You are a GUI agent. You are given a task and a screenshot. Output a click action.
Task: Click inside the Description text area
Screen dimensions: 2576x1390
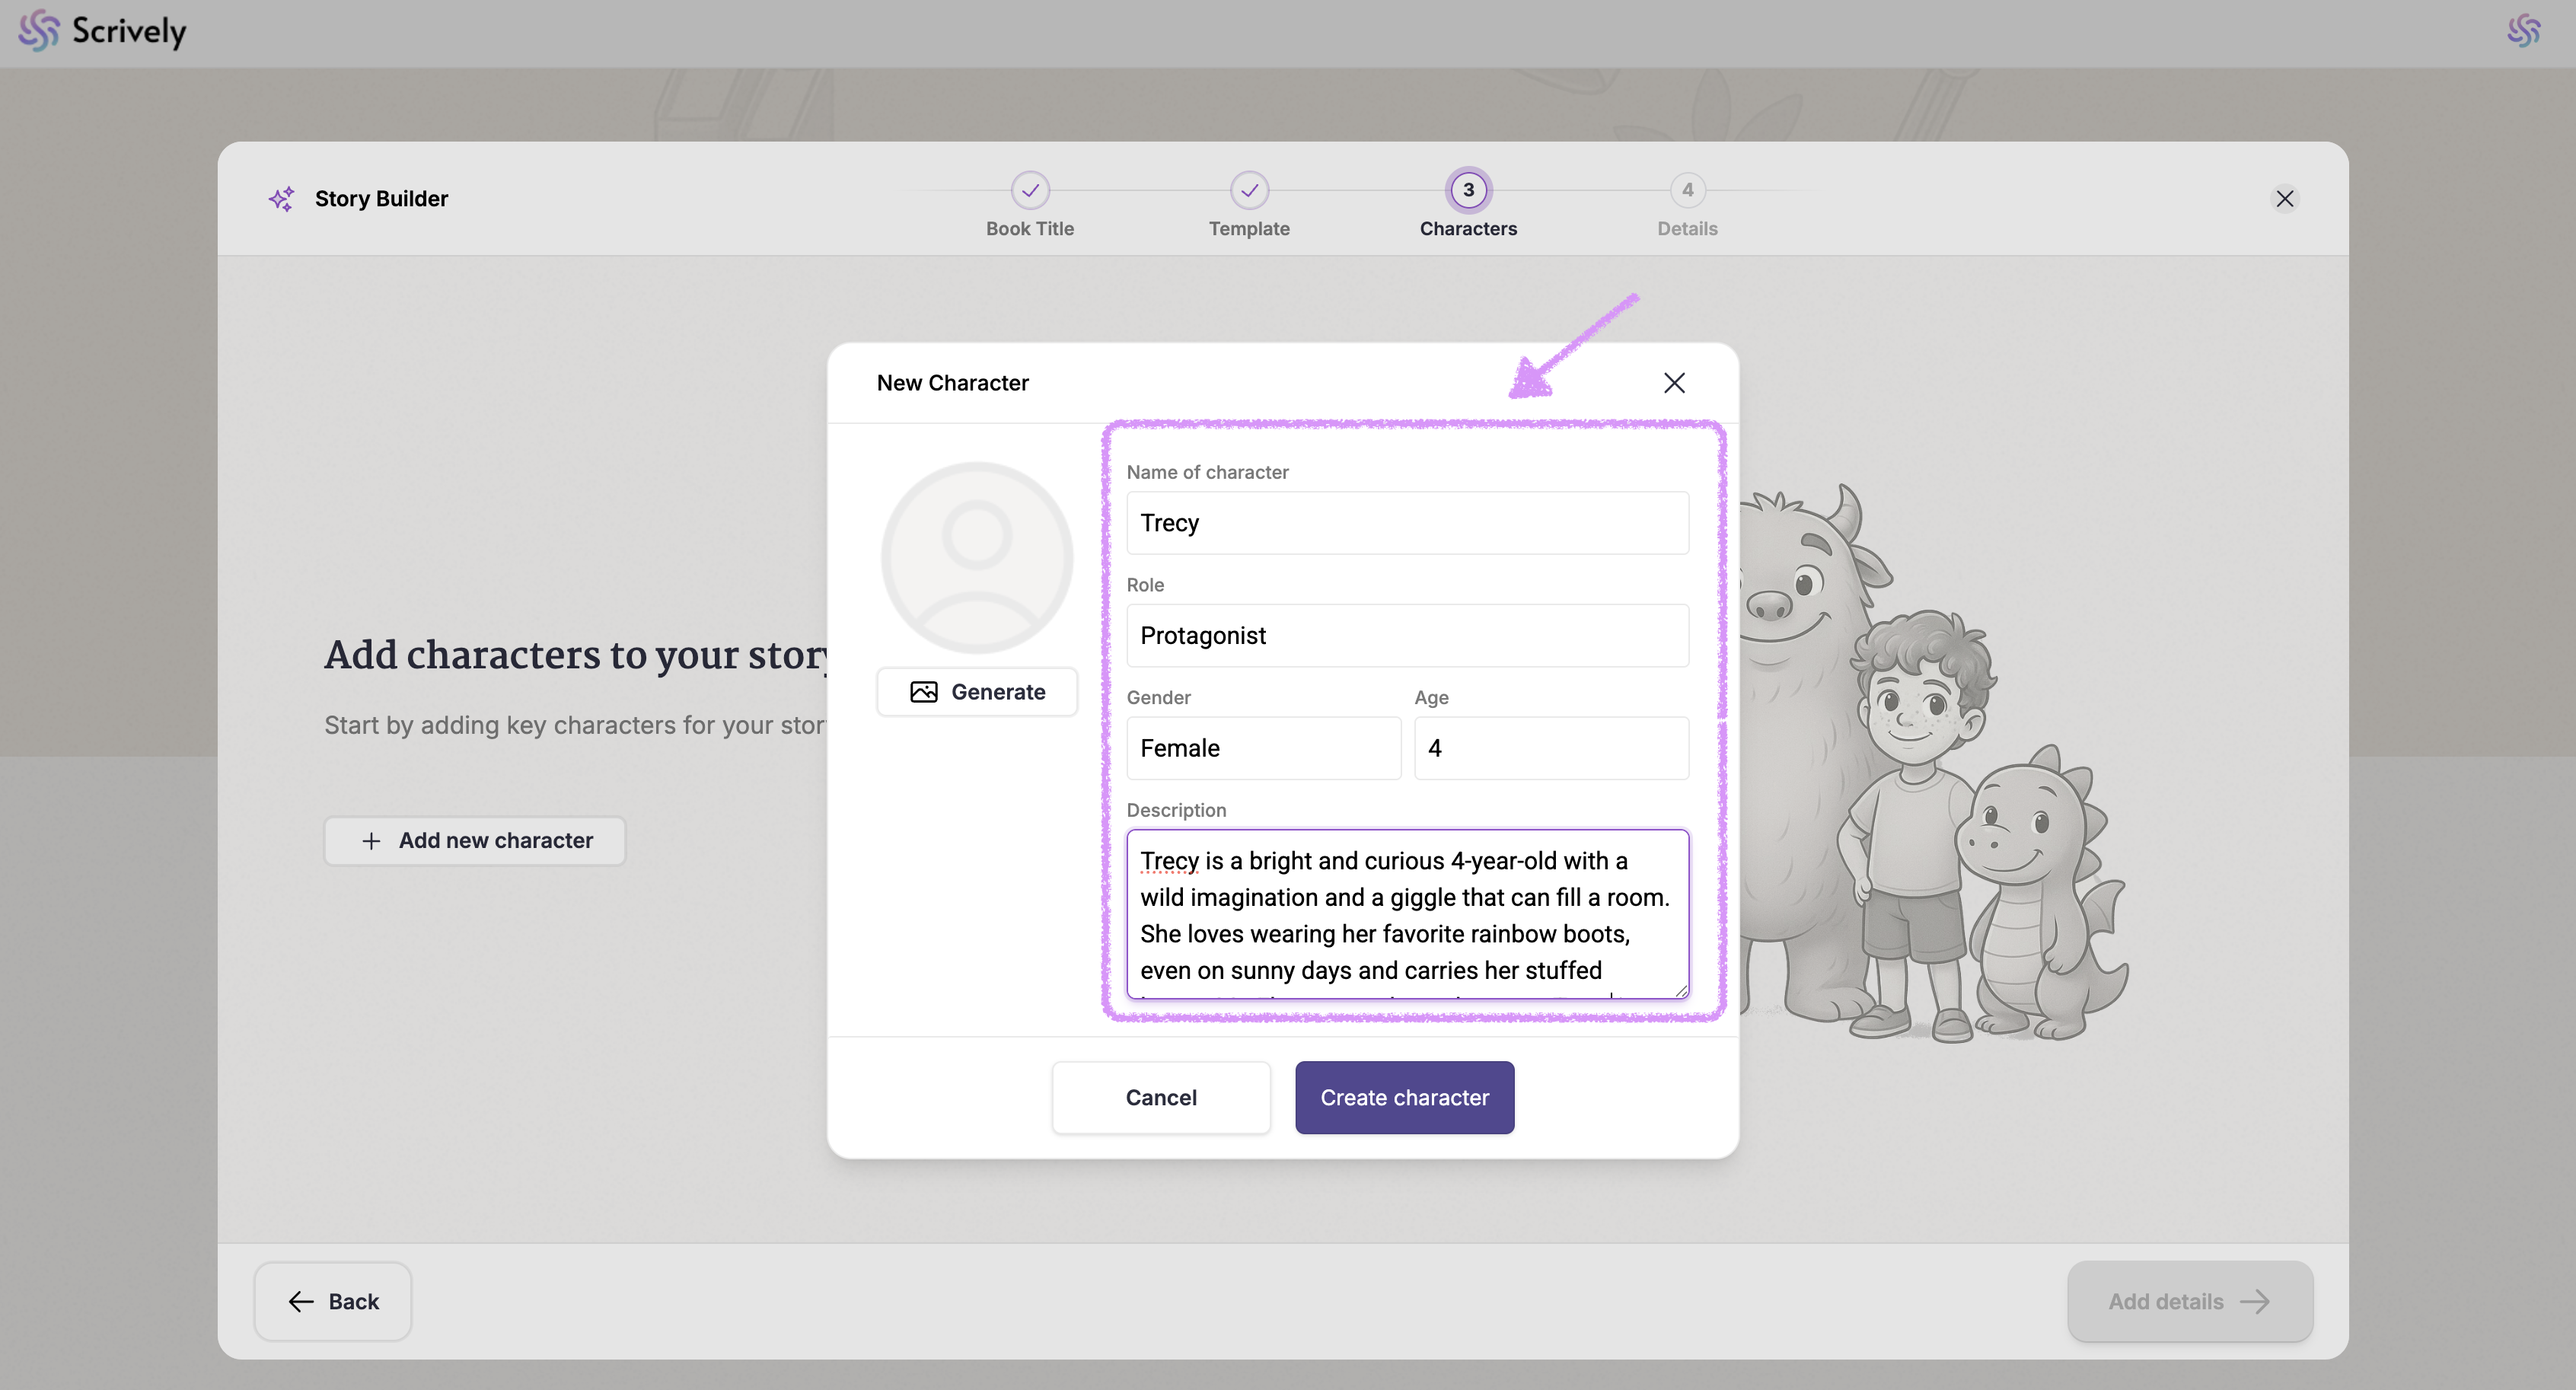[x=1407, y=914]
